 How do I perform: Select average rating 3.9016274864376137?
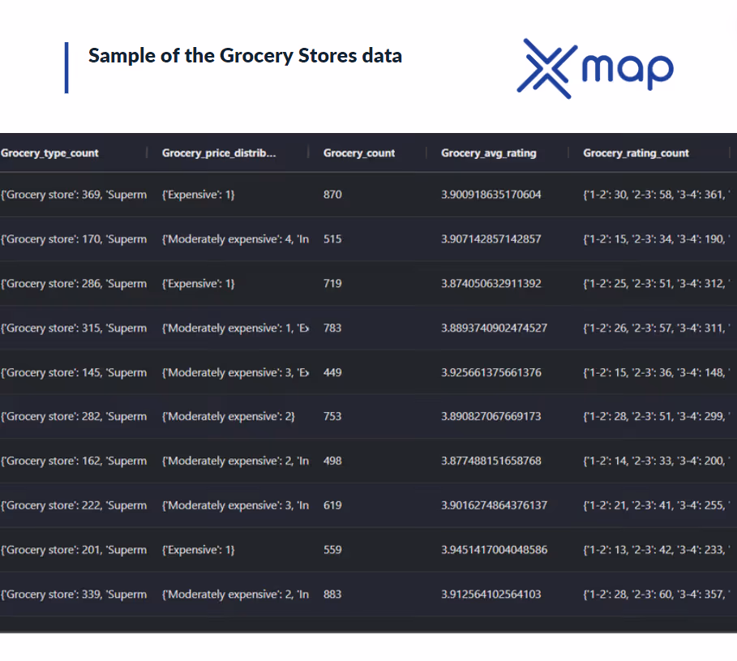click(495, 505)
